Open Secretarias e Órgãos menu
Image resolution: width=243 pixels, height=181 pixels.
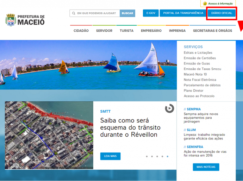click(x=212, y=31)
